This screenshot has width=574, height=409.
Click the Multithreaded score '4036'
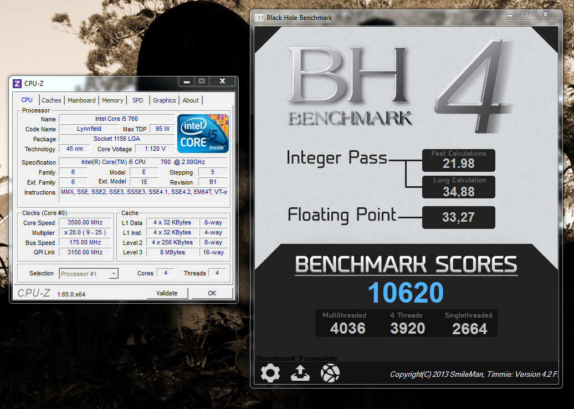[348, 328]
